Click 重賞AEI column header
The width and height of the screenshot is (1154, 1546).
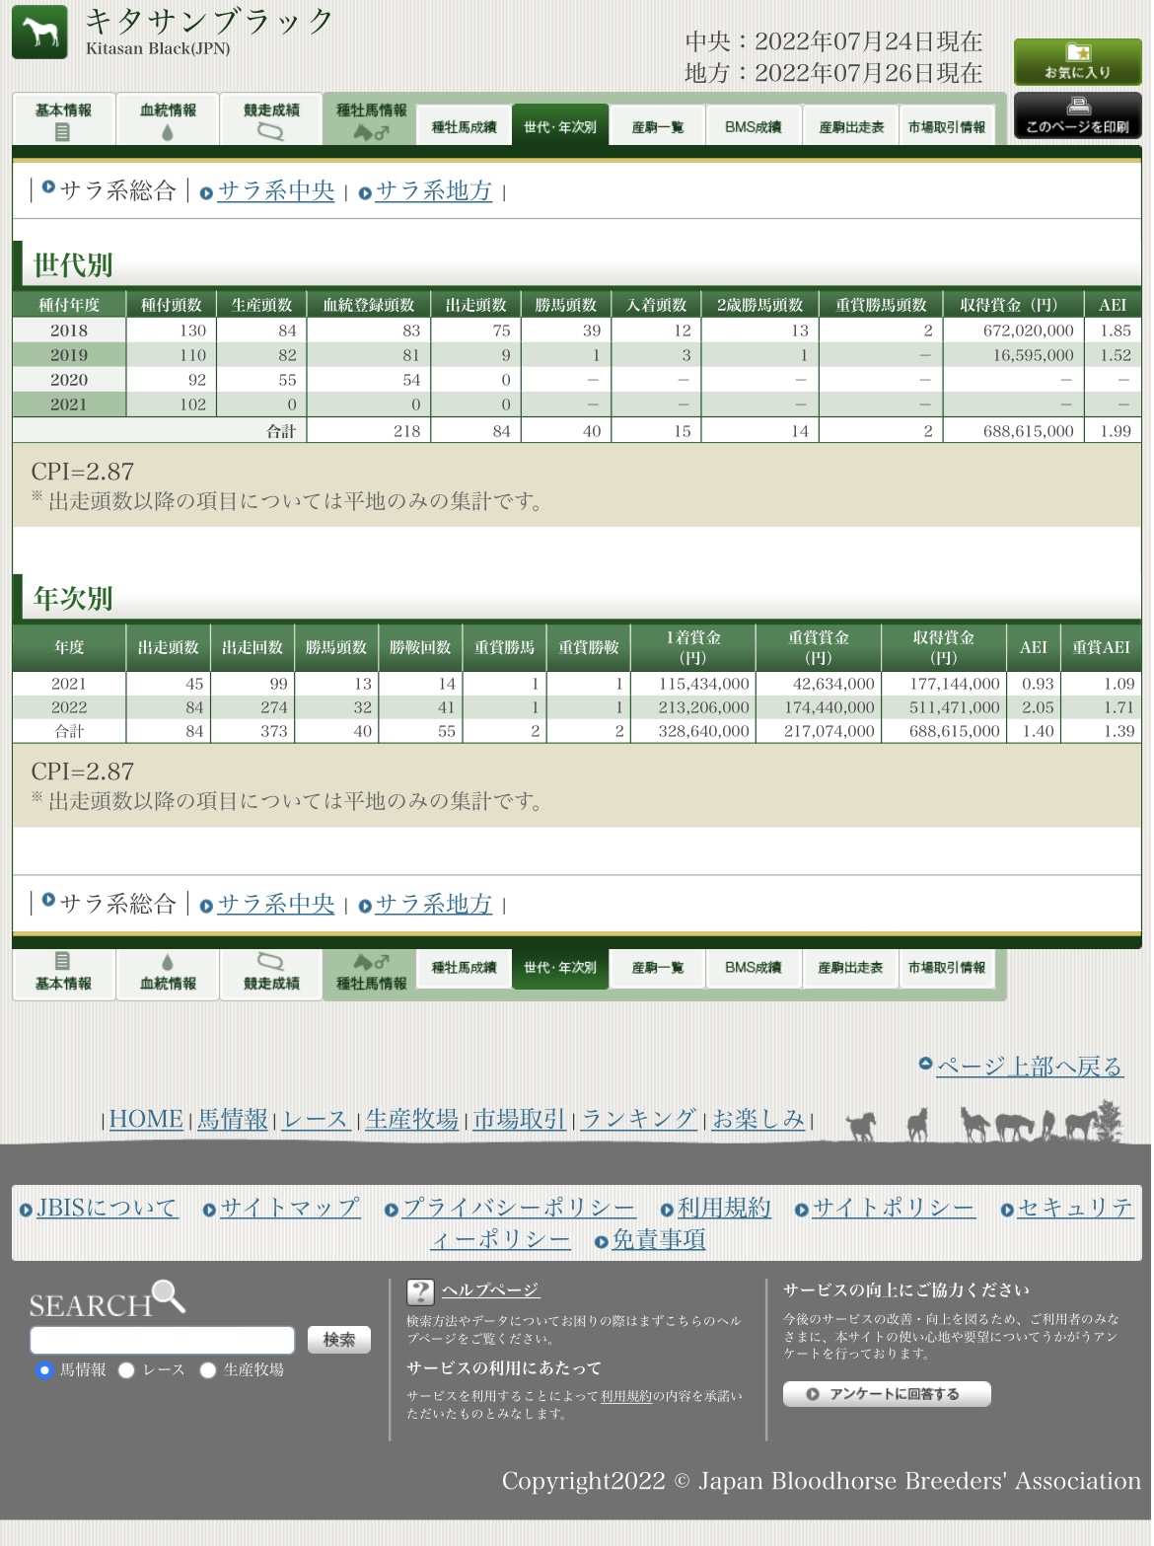click(1101, 647)
